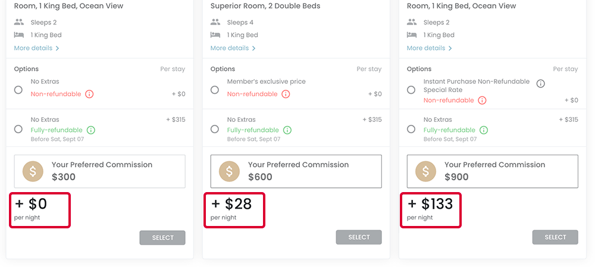Click grey info icon next to Instant Purchase Special Rate
Screen dimensions: 595x267
(541, 84)
